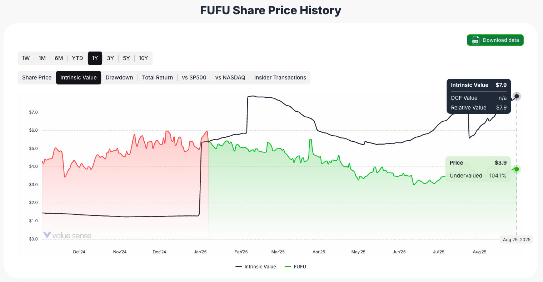The height and width of the screenshot is (282, 543).
Task: Click the green FUFU price endpoint marker
Action: 516,169
